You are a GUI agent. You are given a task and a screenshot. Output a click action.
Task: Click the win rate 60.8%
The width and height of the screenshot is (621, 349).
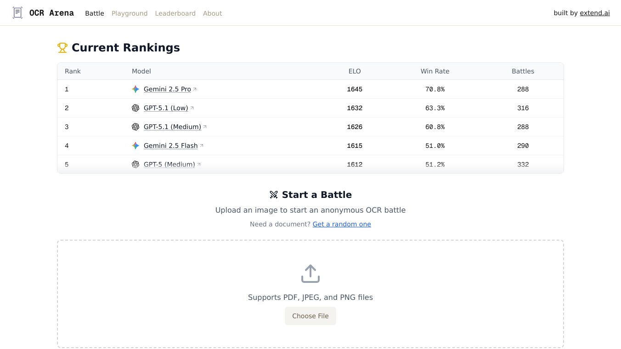[435, 127]
